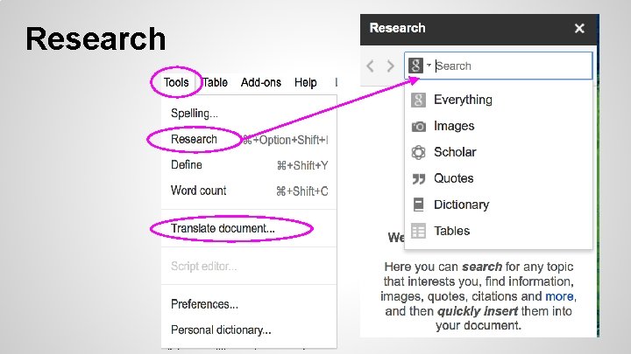Click the Scholar icon

click(418, 152)
